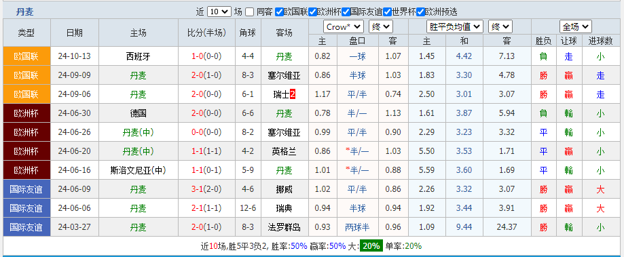Click 德国 home team link

[138, 114]
